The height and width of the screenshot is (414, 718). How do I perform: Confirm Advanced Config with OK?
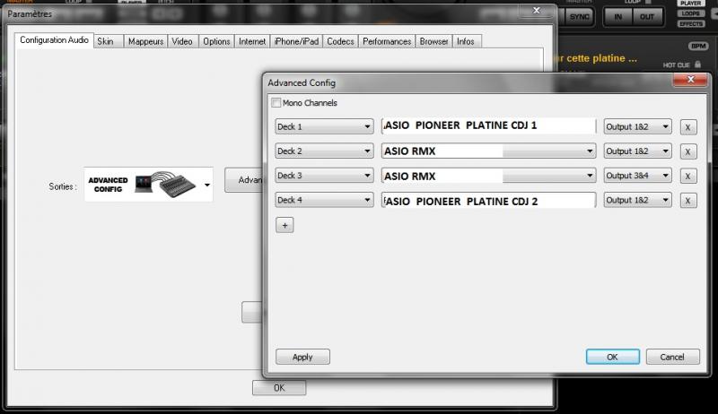point(613,357)
